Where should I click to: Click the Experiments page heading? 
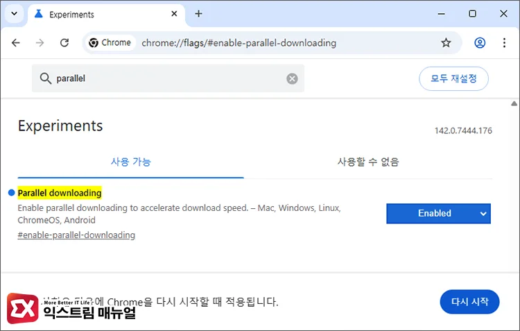click(60, 126)
